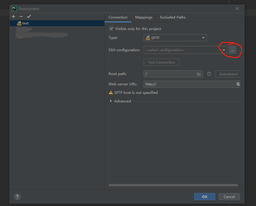Image resolution: width=256 pixels, height=206 pixels.
Task: Browse for root path folder icon
Action: point(199,74)
